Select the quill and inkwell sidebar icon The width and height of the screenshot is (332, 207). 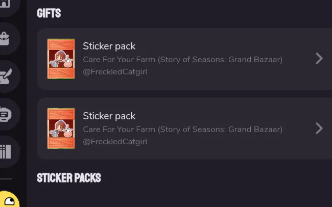(x=6, y=76)
